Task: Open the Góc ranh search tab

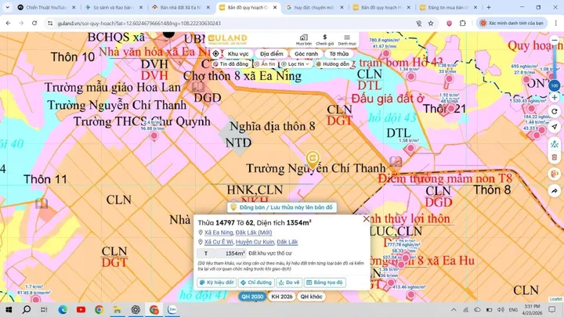Action: pyautogui.click(x=306, y=53)
